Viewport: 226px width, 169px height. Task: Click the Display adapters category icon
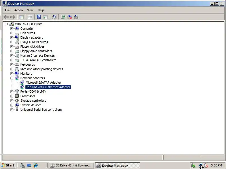coord(17,37)
